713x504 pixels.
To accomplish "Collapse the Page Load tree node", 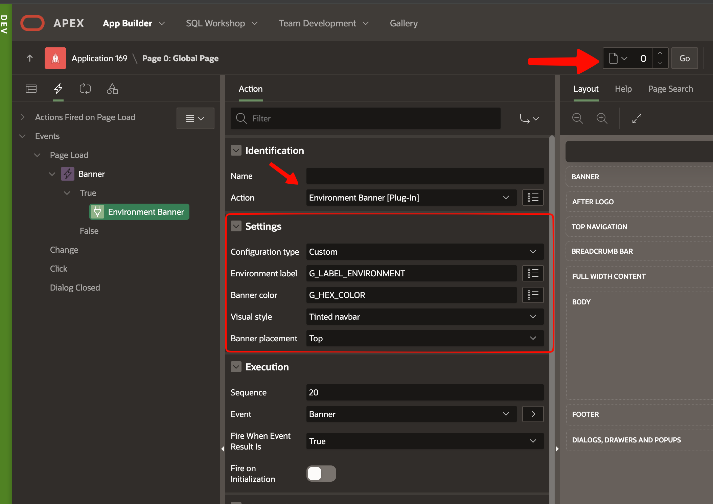I will click(x=37, y=155).
